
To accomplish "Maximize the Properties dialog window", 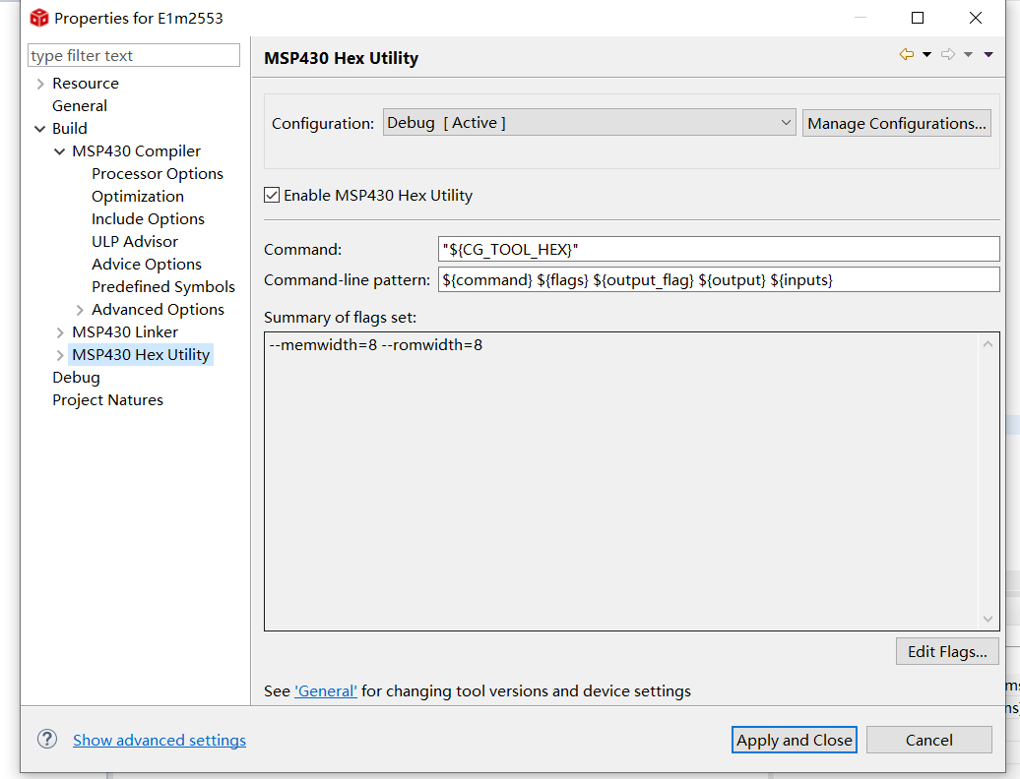I will pyautogui.click(x=918, y=18).
